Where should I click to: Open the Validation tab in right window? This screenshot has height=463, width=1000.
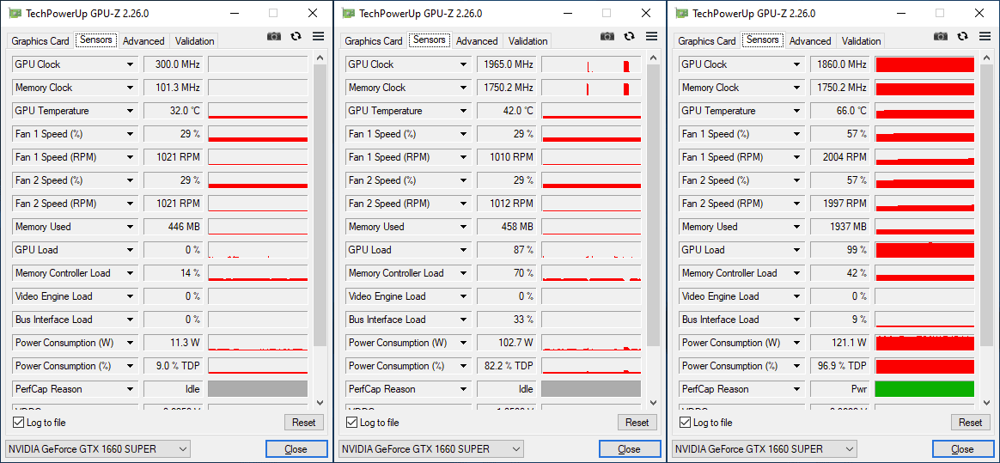point(861,41)
